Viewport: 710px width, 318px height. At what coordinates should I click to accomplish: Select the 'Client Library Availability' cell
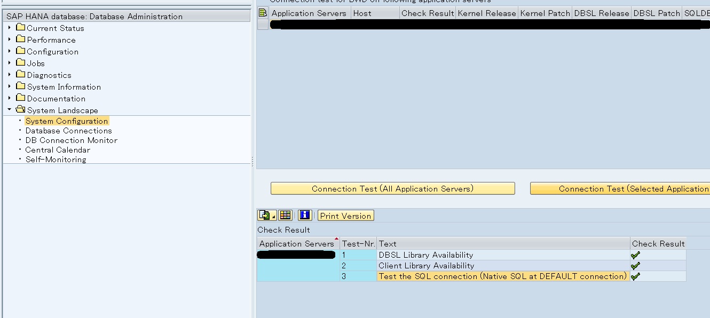(503, 266)
